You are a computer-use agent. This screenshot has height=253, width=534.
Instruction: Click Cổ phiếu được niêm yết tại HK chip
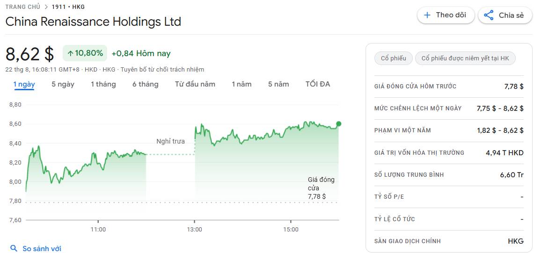(465, 58)
